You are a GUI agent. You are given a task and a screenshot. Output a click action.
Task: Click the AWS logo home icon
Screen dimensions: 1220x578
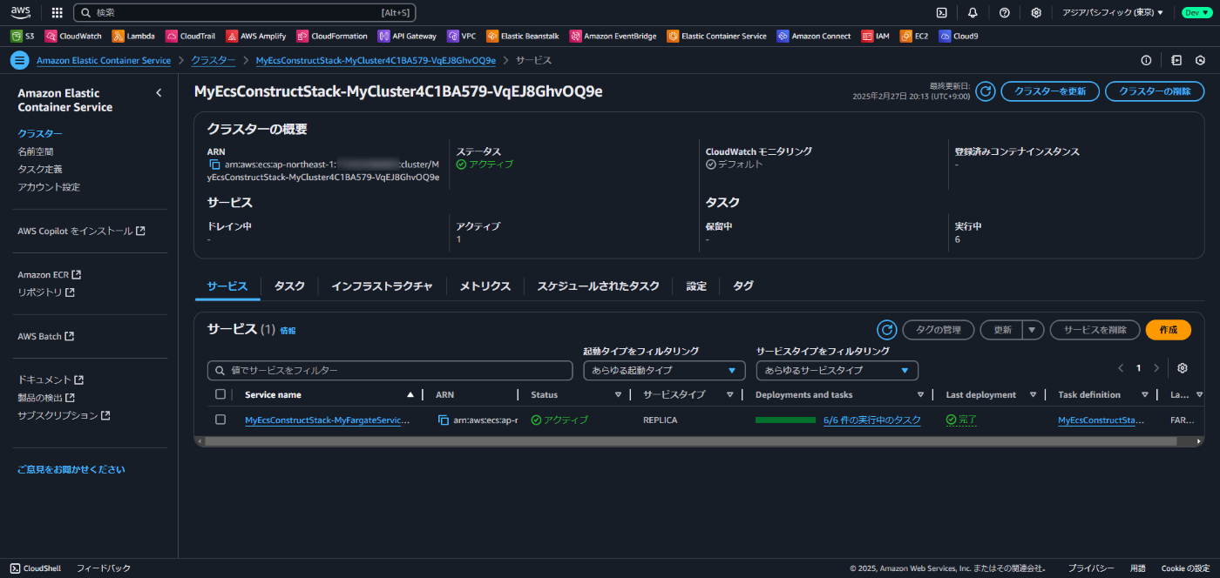coord(21,12)
